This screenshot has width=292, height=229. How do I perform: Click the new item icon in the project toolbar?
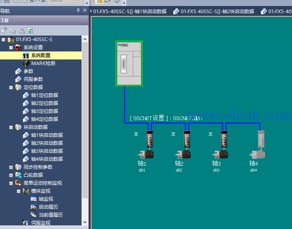point(4,30)
